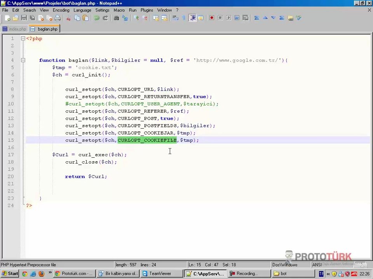This screenshot has height=279, width=373.
Task: Start recording a macro
Action: [x=212, y=18]
